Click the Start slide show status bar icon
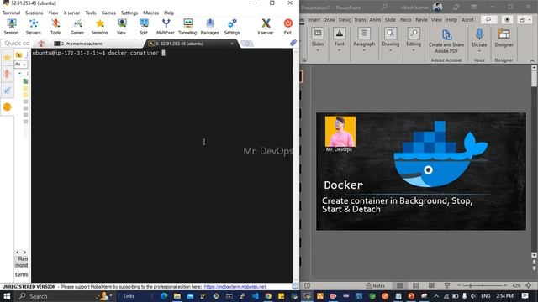Viewport: 538px width, 302px height. 447,285
